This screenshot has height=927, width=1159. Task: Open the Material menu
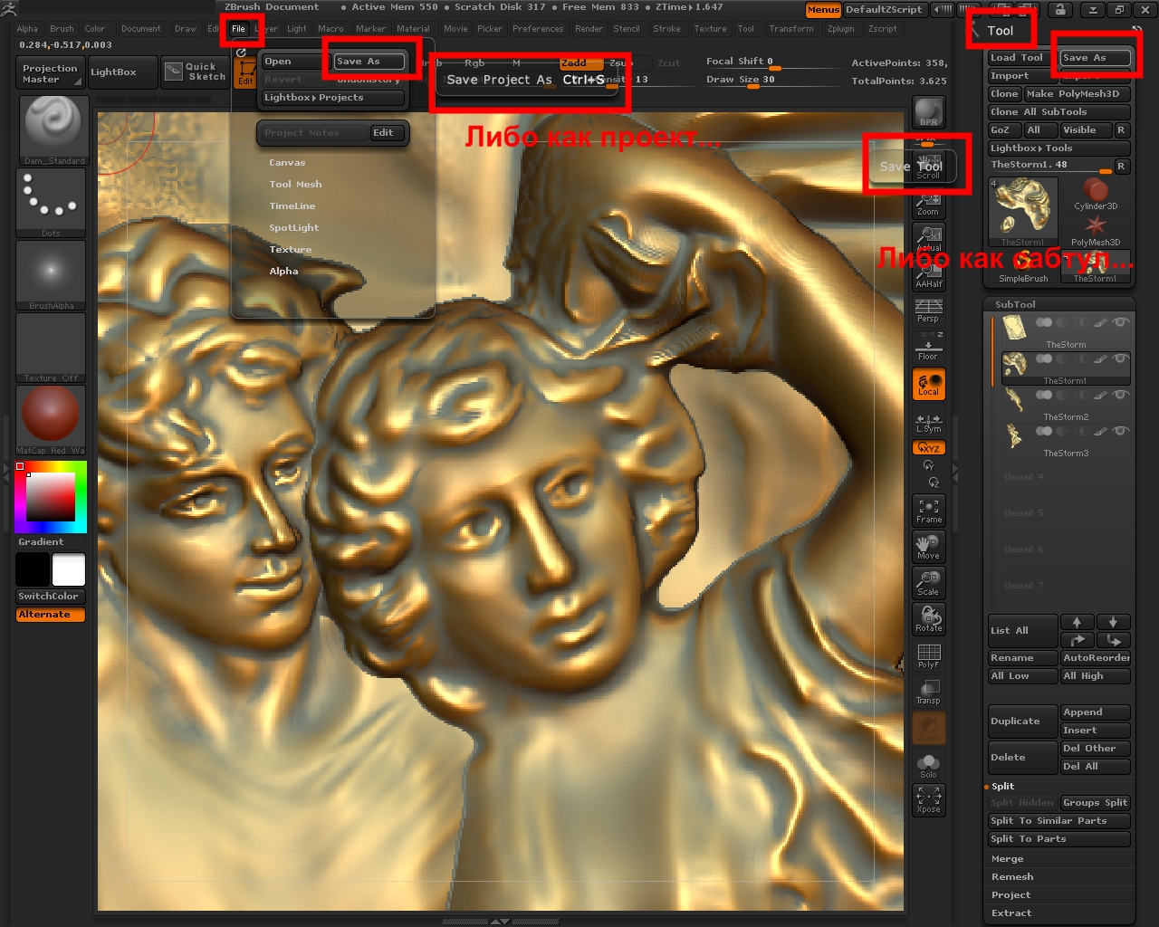pyautogui.click(x=413, y=29)
